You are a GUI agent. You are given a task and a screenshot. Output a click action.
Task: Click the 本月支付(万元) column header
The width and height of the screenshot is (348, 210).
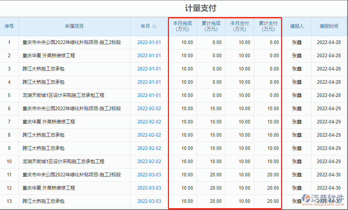coord(239,26)
